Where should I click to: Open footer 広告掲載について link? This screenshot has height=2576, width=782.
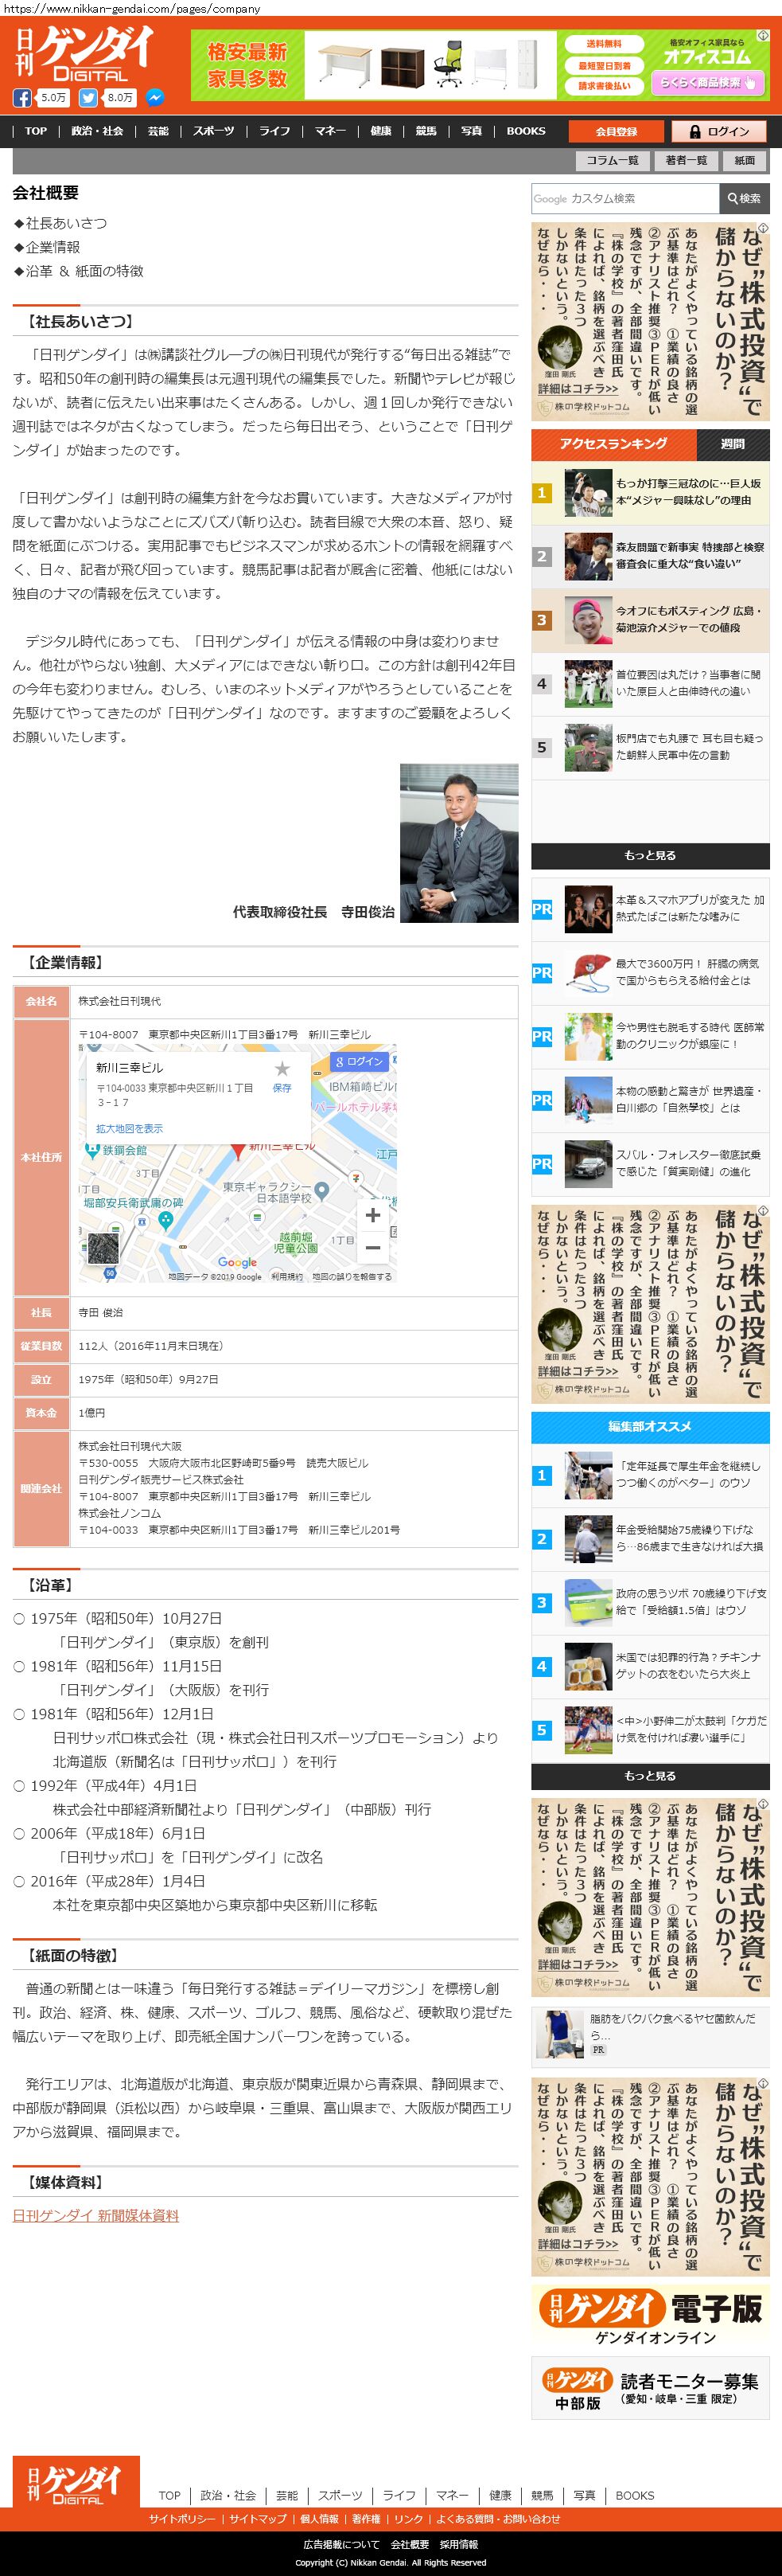[x=341, y=2544]
